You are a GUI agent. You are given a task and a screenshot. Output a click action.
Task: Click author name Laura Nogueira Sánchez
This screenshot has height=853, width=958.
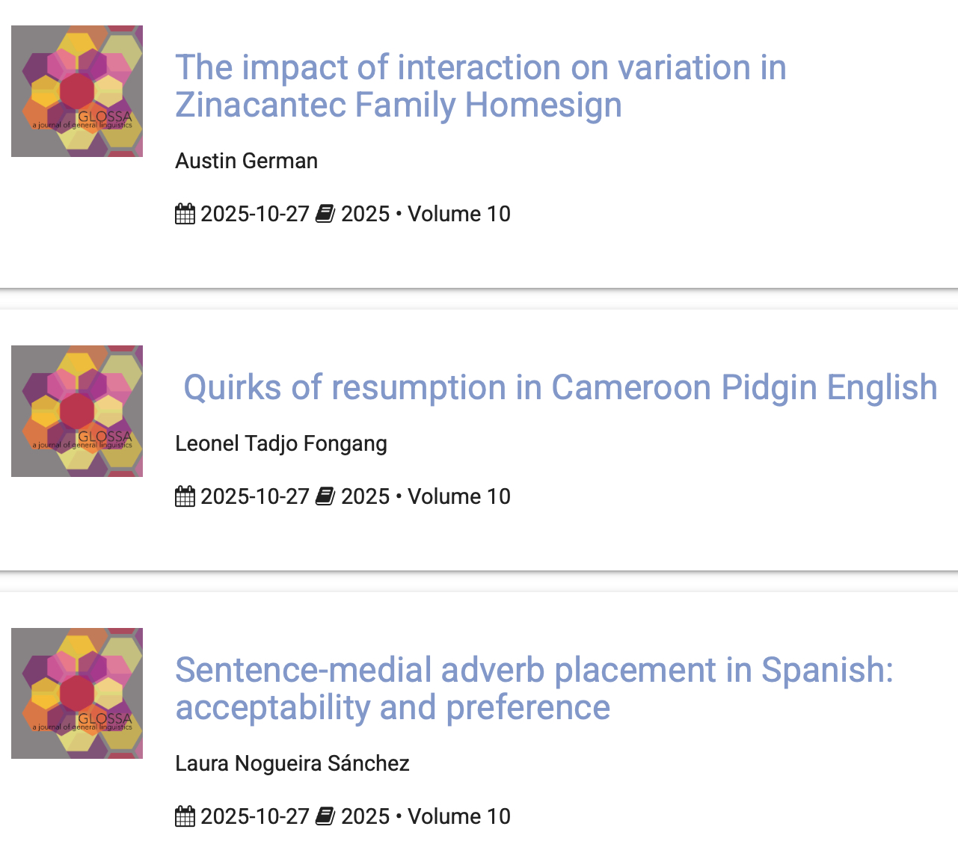(x=292, y=763)
